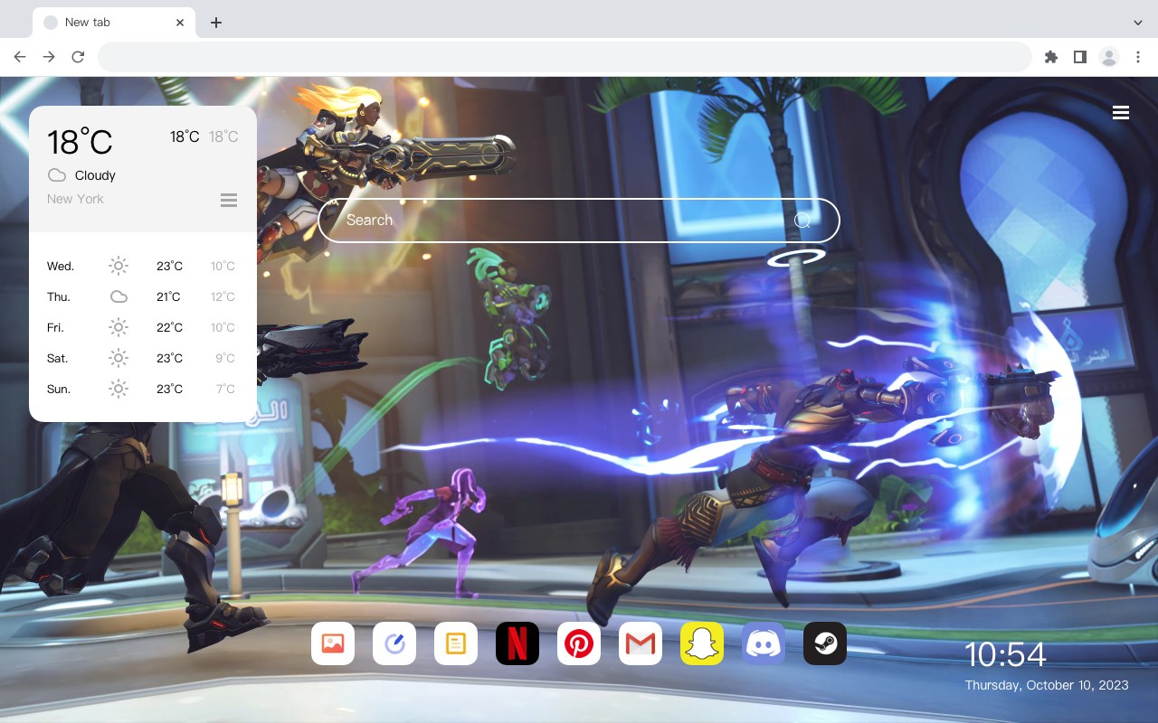The height and width of the screenshot is (723, 1158).
Task: Open the Steam shortcut
Action: click(x=825, y=643)
